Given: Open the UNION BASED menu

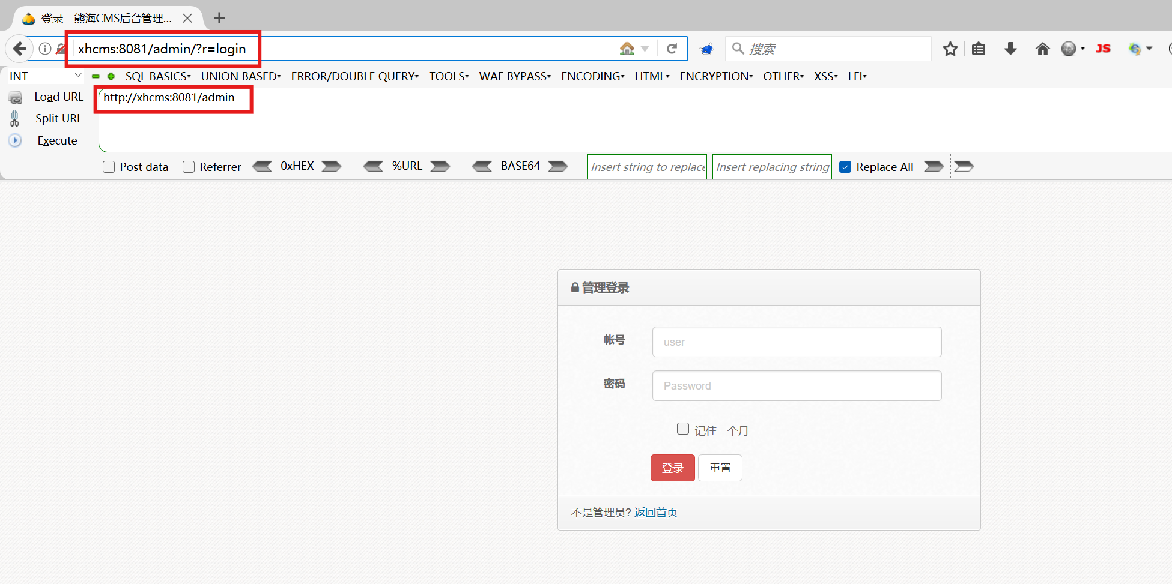Looking at the screenshot, I should 241,76.
